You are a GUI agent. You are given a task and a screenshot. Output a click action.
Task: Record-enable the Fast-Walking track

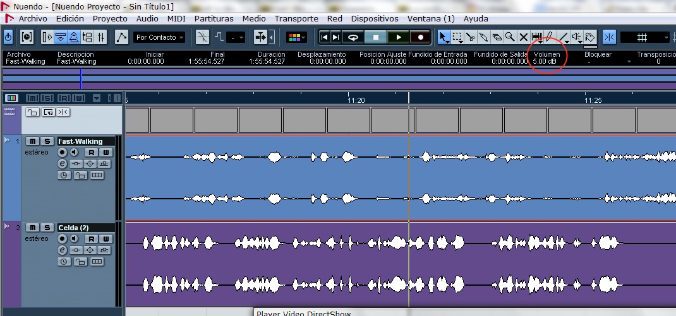click(x=63, y=153)
